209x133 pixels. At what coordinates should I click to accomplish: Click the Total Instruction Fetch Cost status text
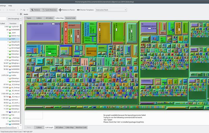[x=17, y=132]
